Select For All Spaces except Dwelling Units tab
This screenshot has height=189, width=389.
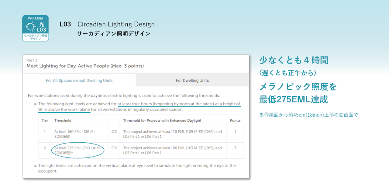pos(79,80)
